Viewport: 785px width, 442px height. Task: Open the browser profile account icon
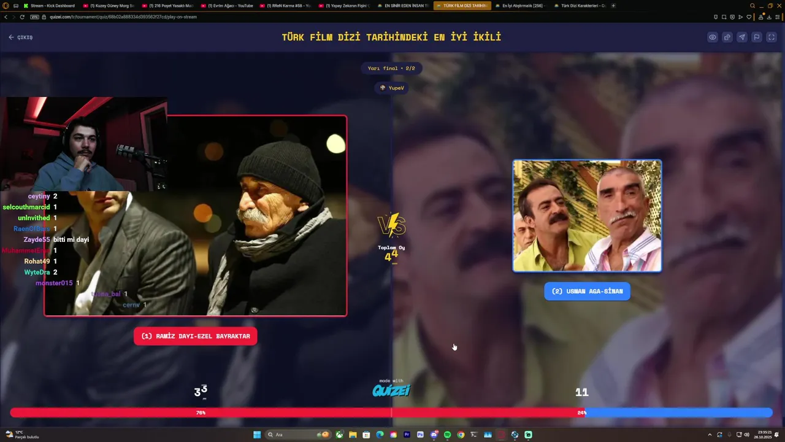(x=761, y=17)
